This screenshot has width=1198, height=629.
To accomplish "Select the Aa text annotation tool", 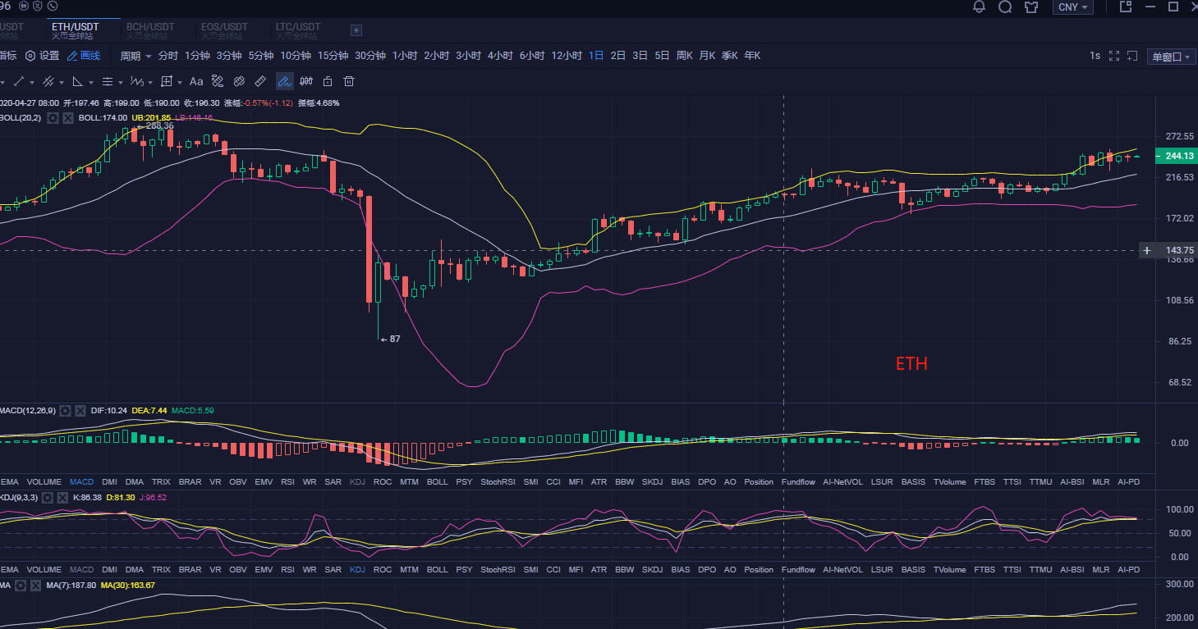I will (196, 81).
